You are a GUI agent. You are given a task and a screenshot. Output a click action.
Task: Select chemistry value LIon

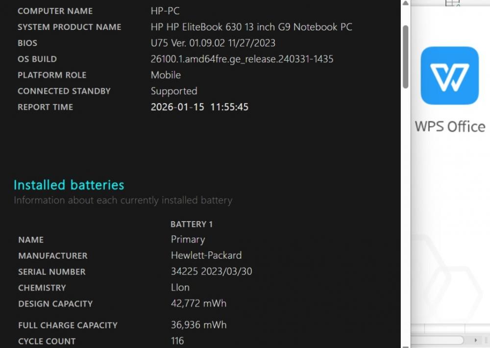(x=180, y=287)
